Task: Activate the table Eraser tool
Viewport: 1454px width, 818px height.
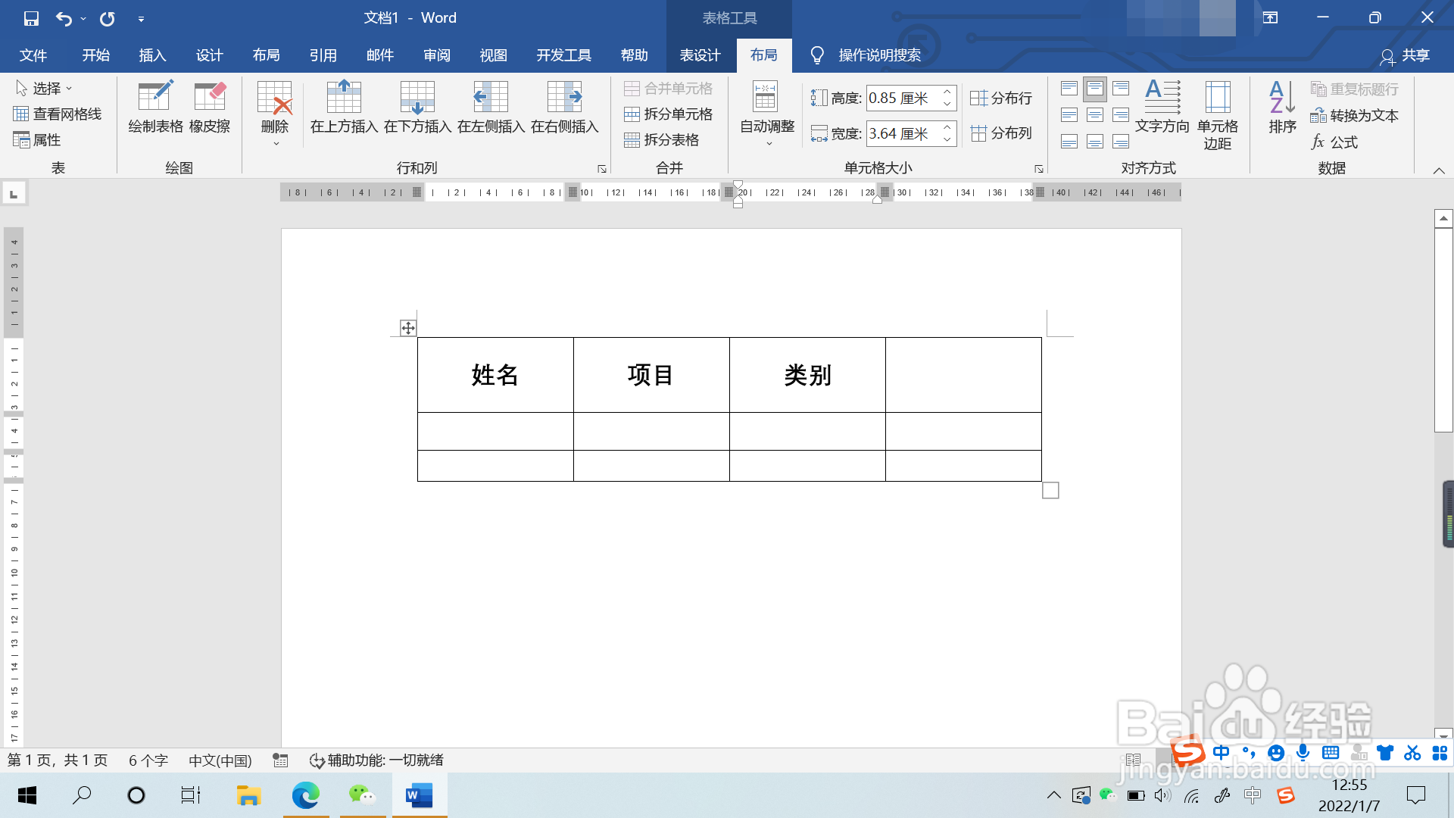Action: click(x=210, y=110)
